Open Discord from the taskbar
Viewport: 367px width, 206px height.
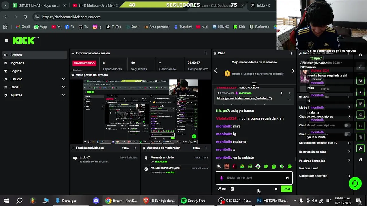[x=96, y=201]
